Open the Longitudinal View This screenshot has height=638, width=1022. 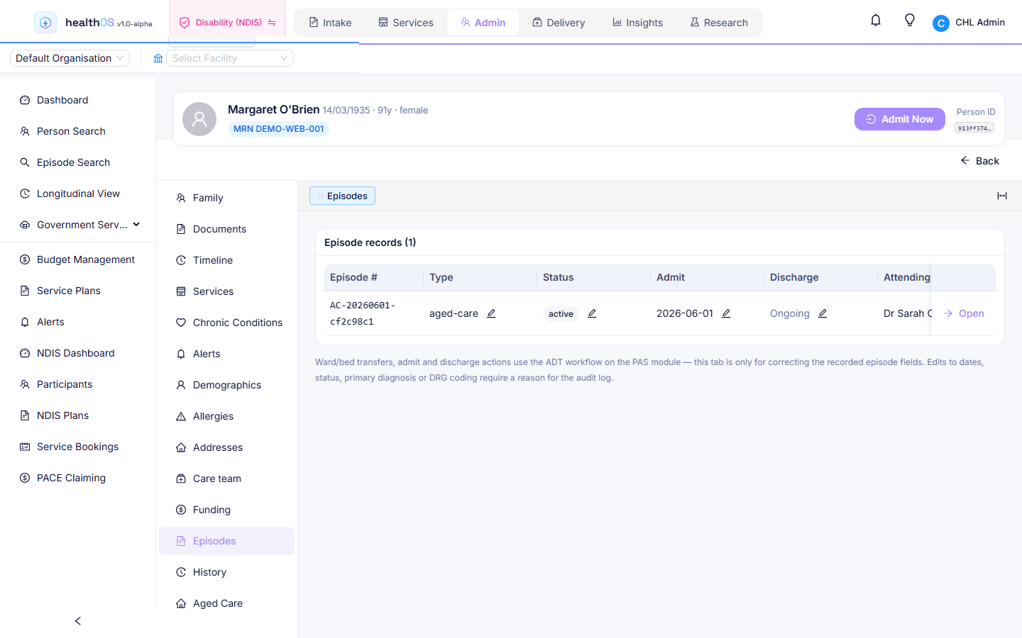(78, 194)
